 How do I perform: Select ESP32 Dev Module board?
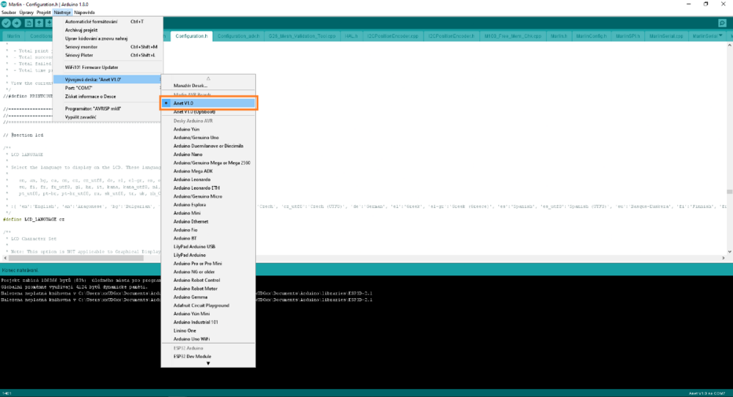tap(208, 357)
